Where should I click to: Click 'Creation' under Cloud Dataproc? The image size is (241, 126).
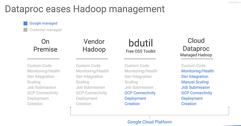pyautogui.click(x=189, y=104)
